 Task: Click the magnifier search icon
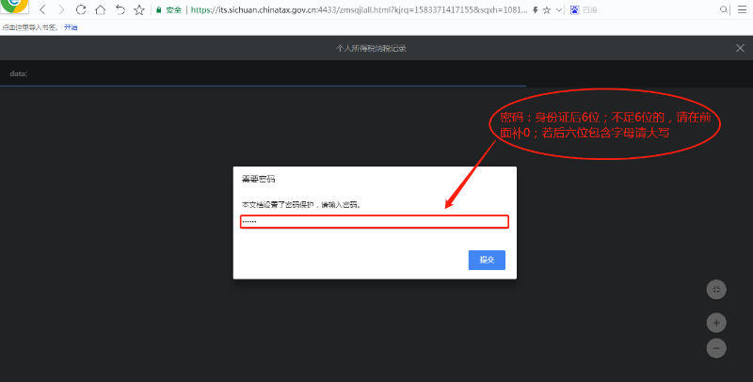pyautogui.click(x=724, y=9)
